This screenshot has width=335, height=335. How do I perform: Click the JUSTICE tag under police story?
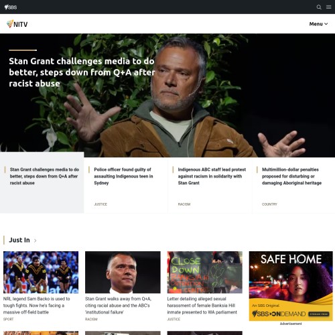[x=100, y=204]
